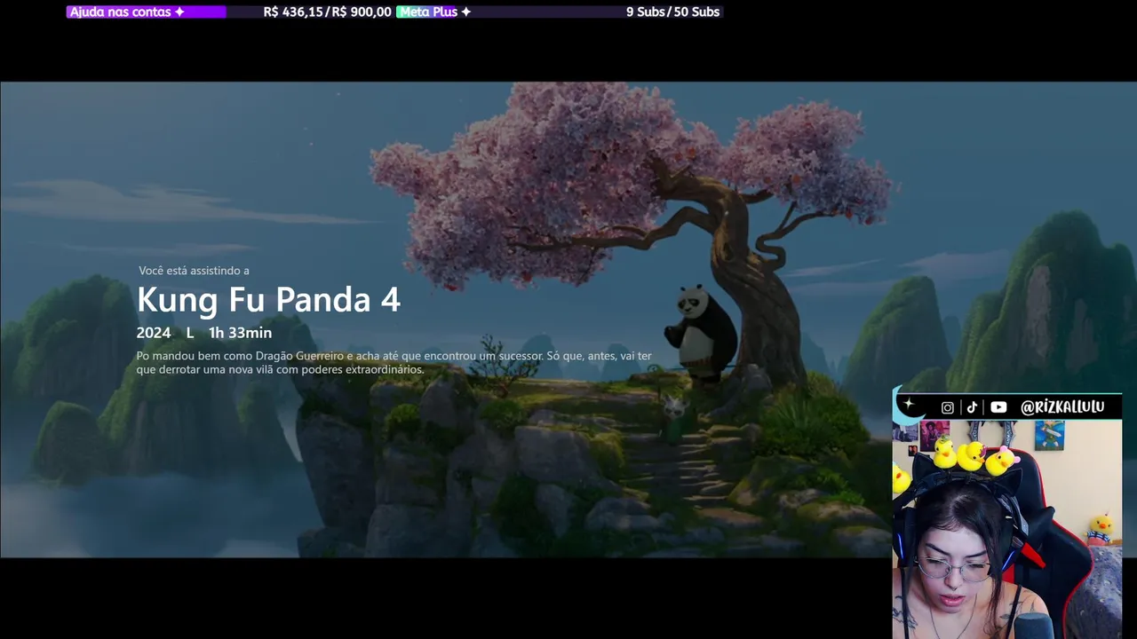Click the streamer webcam feed
Viewport: 1137px width, 639px height.
[x=1007, y=529]
